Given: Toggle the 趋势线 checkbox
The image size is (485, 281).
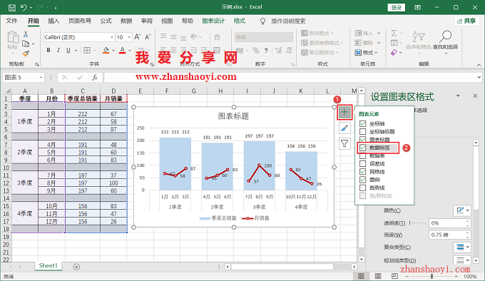Looking at the screenshot, I should point(363,188).
